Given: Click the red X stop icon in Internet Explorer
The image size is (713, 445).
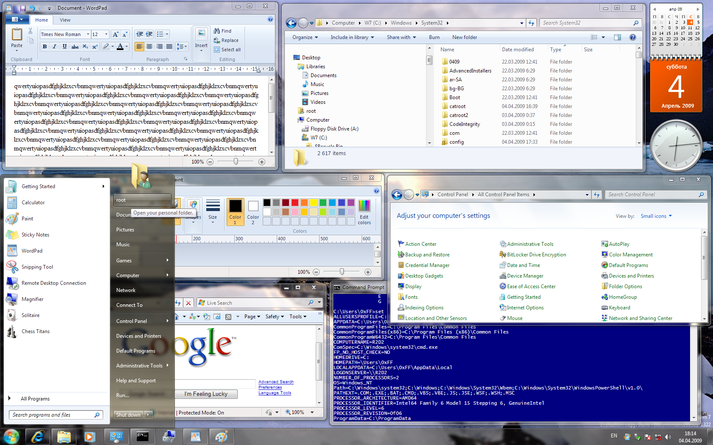Looking at the screenshot, I should (188, 303).
